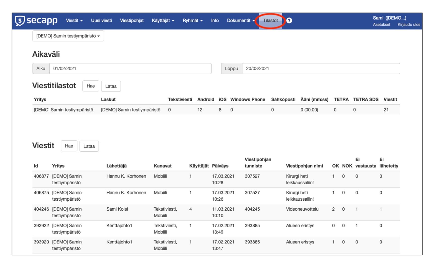
Task: Click Hae next to Viestitilastot
Action: pyautogui.click(x=91, y=86)
